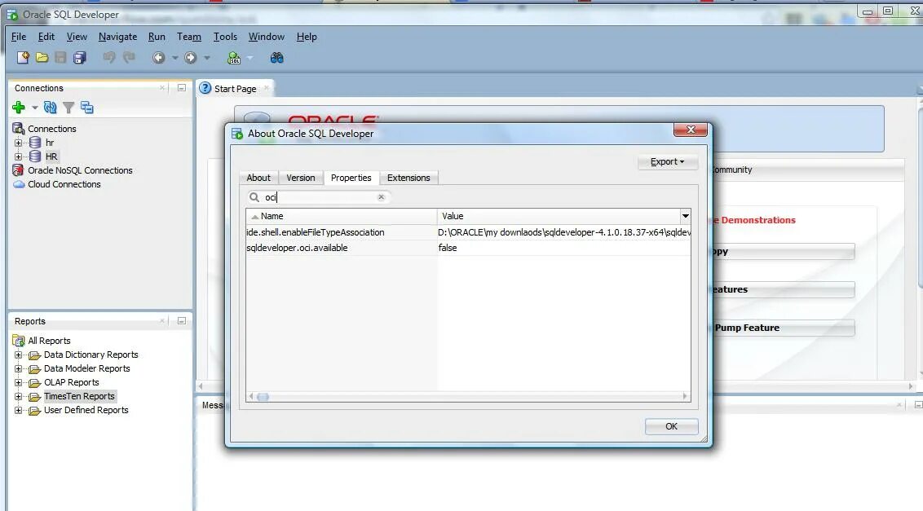Open the Export dropdown in About dialog
The image size is (923, 511).
[x=668, y=162]
